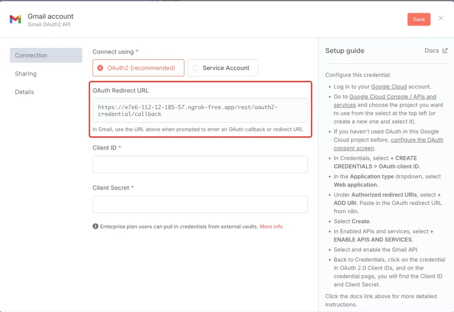Open the Connection tab
This screenshot has width=454, height=312.
coord(46,55)
